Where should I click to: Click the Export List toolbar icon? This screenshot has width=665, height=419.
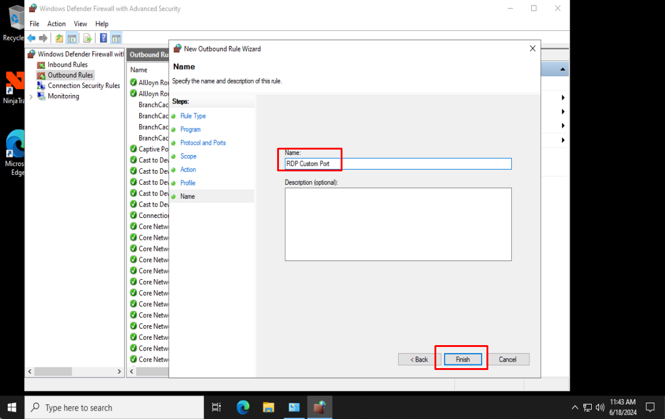tap(87, 38)
